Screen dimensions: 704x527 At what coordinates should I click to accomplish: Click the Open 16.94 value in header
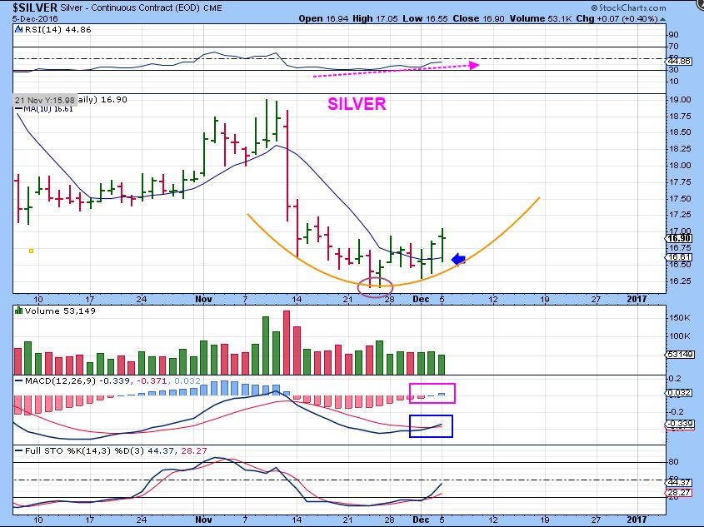point(322,19)
